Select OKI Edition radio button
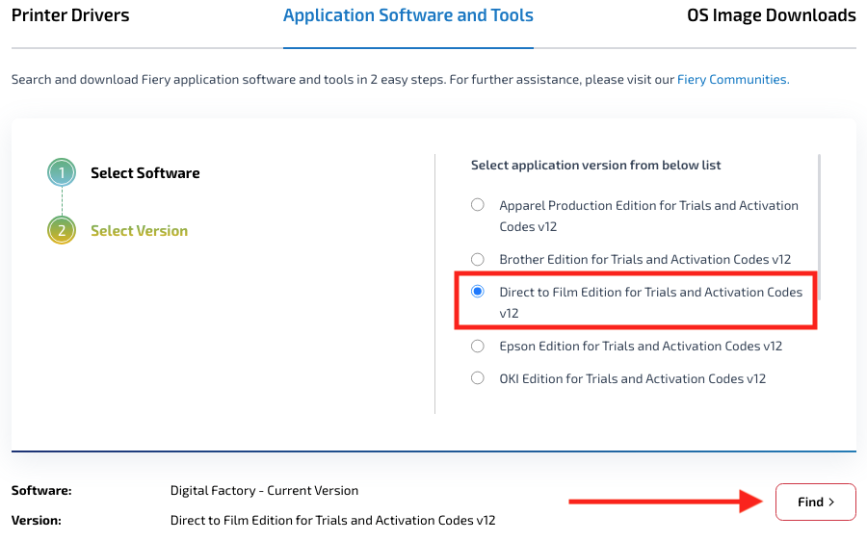Viewport: 867px width, 541px height. tap(478, 378)
